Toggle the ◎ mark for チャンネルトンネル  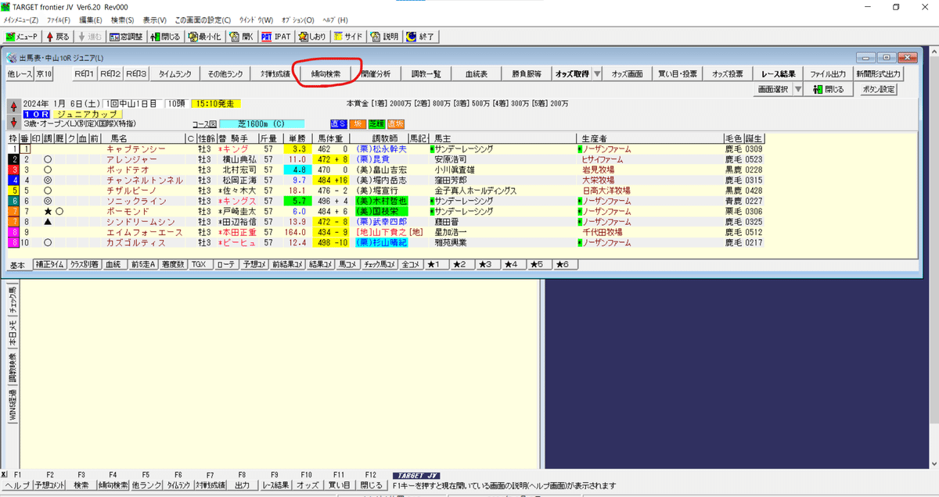tap(48, 180)
